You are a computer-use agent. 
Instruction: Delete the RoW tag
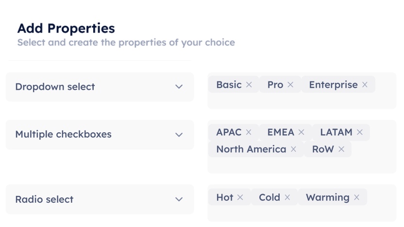(x=341, y=149)
